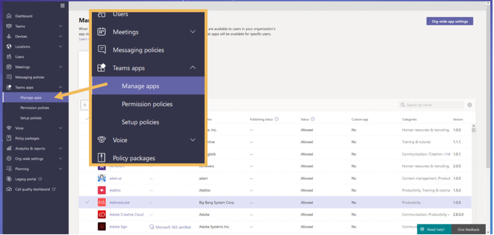Click the magnifier icon in the search box
The image size is (494, 235).
click(403, 105)
